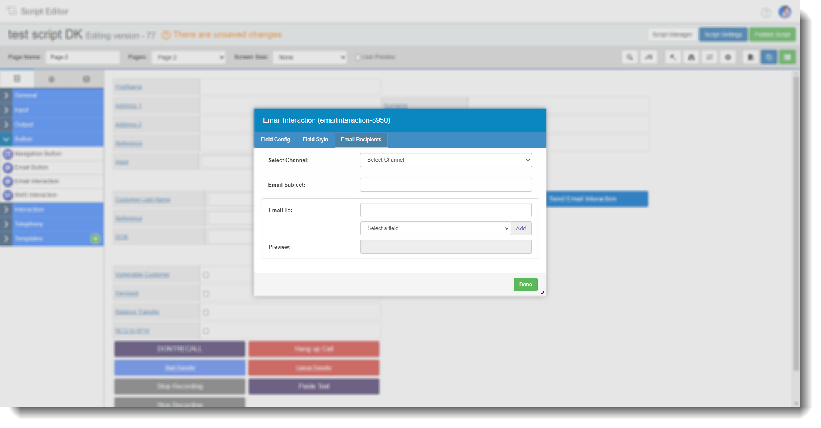This screenshot has width=821, height=428.
Task: Click the Paste Text button
Action: 314,387
